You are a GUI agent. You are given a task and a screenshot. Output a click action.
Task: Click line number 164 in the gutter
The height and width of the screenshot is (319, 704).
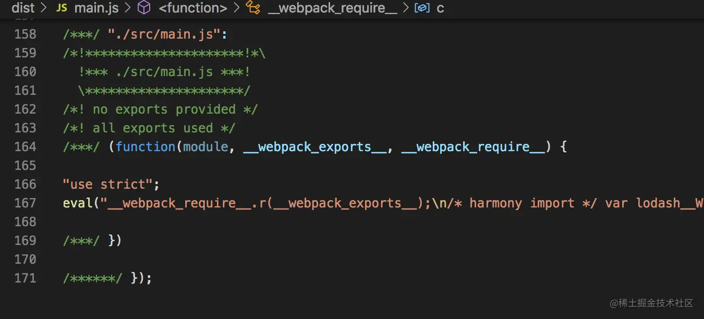[25, 147]
